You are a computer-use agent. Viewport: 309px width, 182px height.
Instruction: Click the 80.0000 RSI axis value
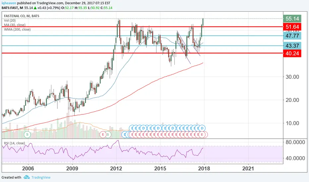coord(295,142)
